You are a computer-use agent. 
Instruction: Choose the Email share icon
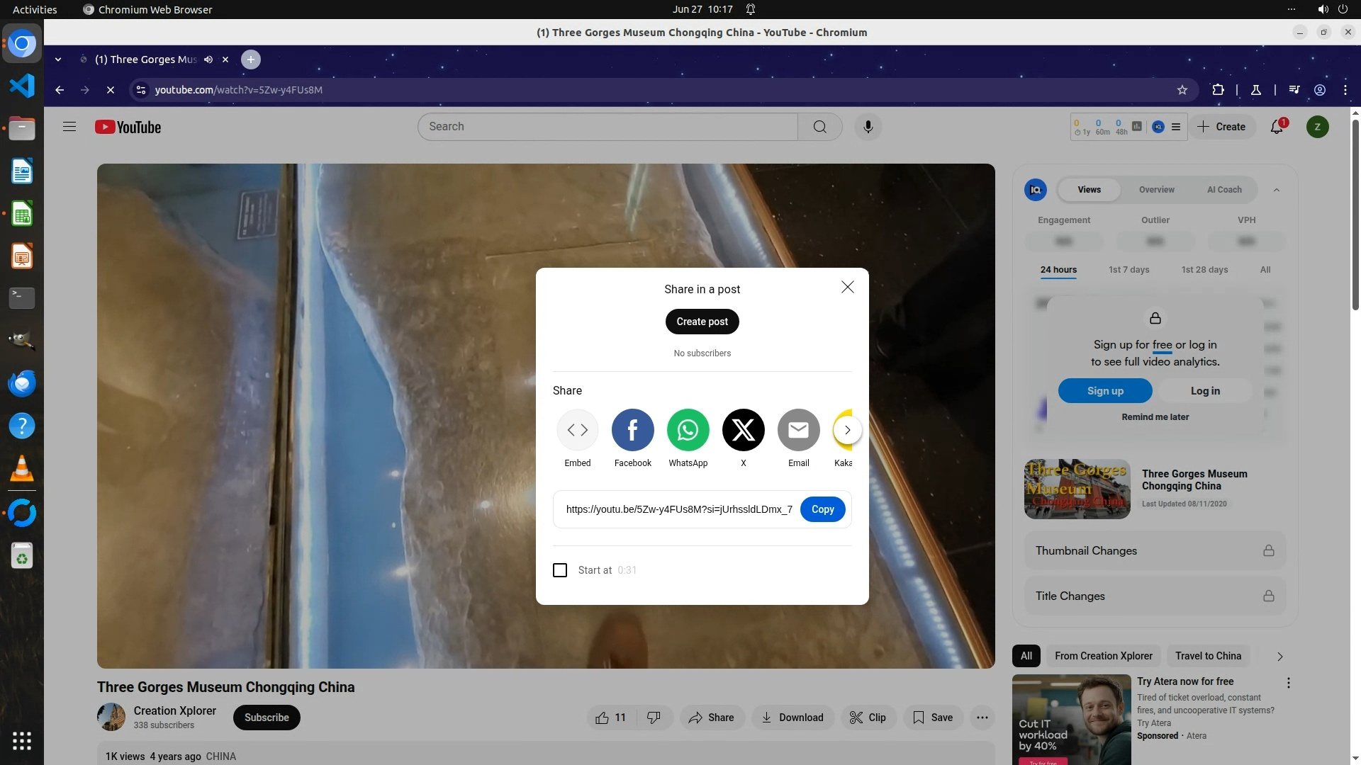point(798,430)
